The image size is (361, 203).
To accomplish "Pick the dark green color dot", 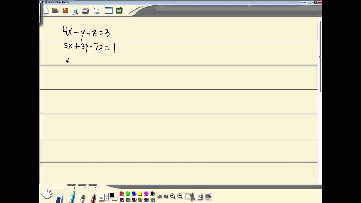I will pos(127,200).
